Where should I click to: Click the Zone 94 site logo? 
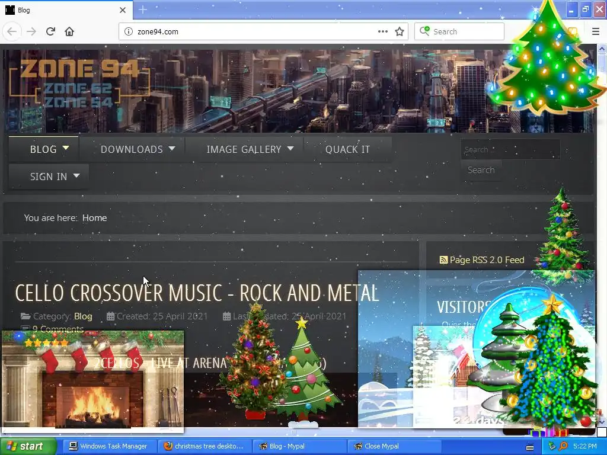point(79,83)
